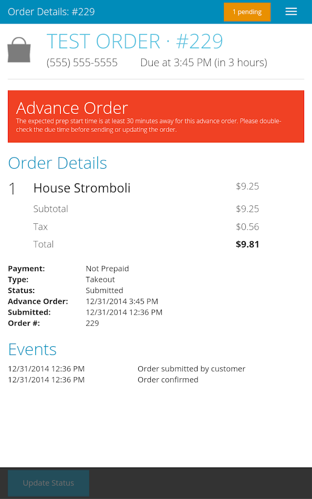Screen dimensions: 312x499
Task: Open the pending orders notification
Action: point(247,12)
